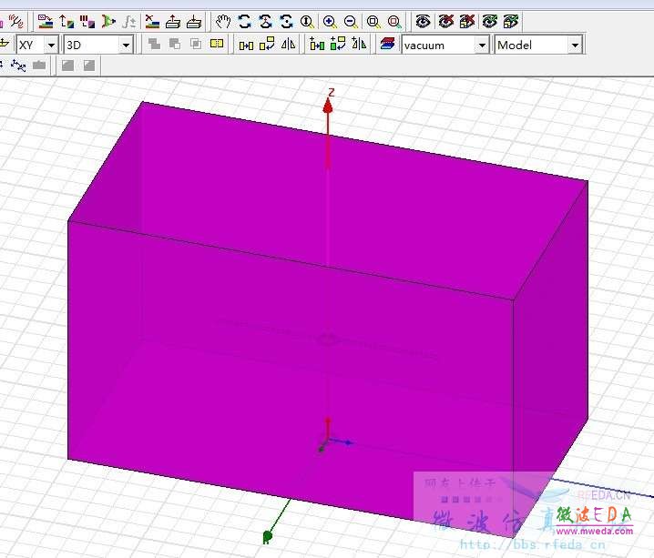Click the Subtract boolean icon
Image resolution: width=654 pixels, height=558 pixels.
tap(175, 44)
